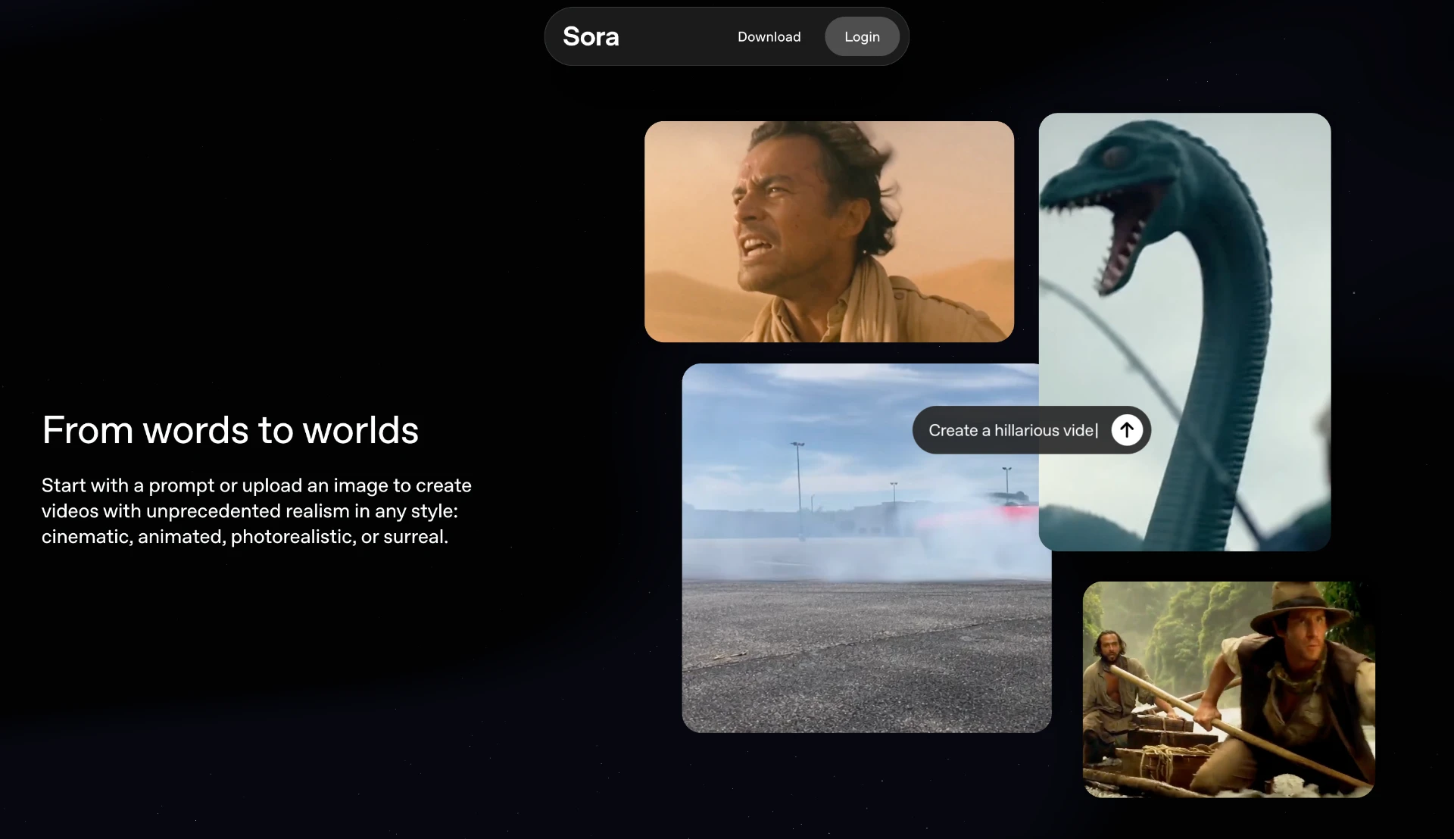Open the Download page link

tap(769, 36)
